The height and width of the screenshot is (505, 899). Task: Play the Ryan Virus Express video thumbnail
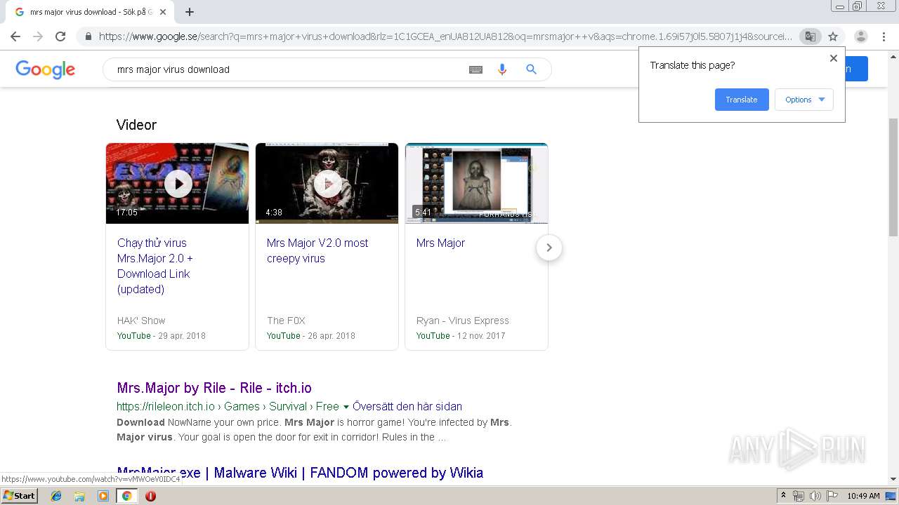click(476, 184)
